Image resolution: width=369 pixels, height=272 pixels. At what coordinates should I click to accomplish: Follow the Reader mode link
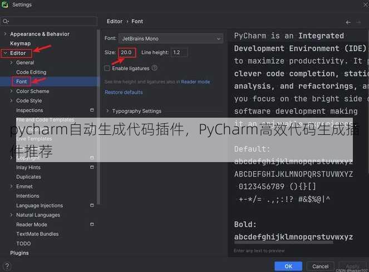(195, 82)
